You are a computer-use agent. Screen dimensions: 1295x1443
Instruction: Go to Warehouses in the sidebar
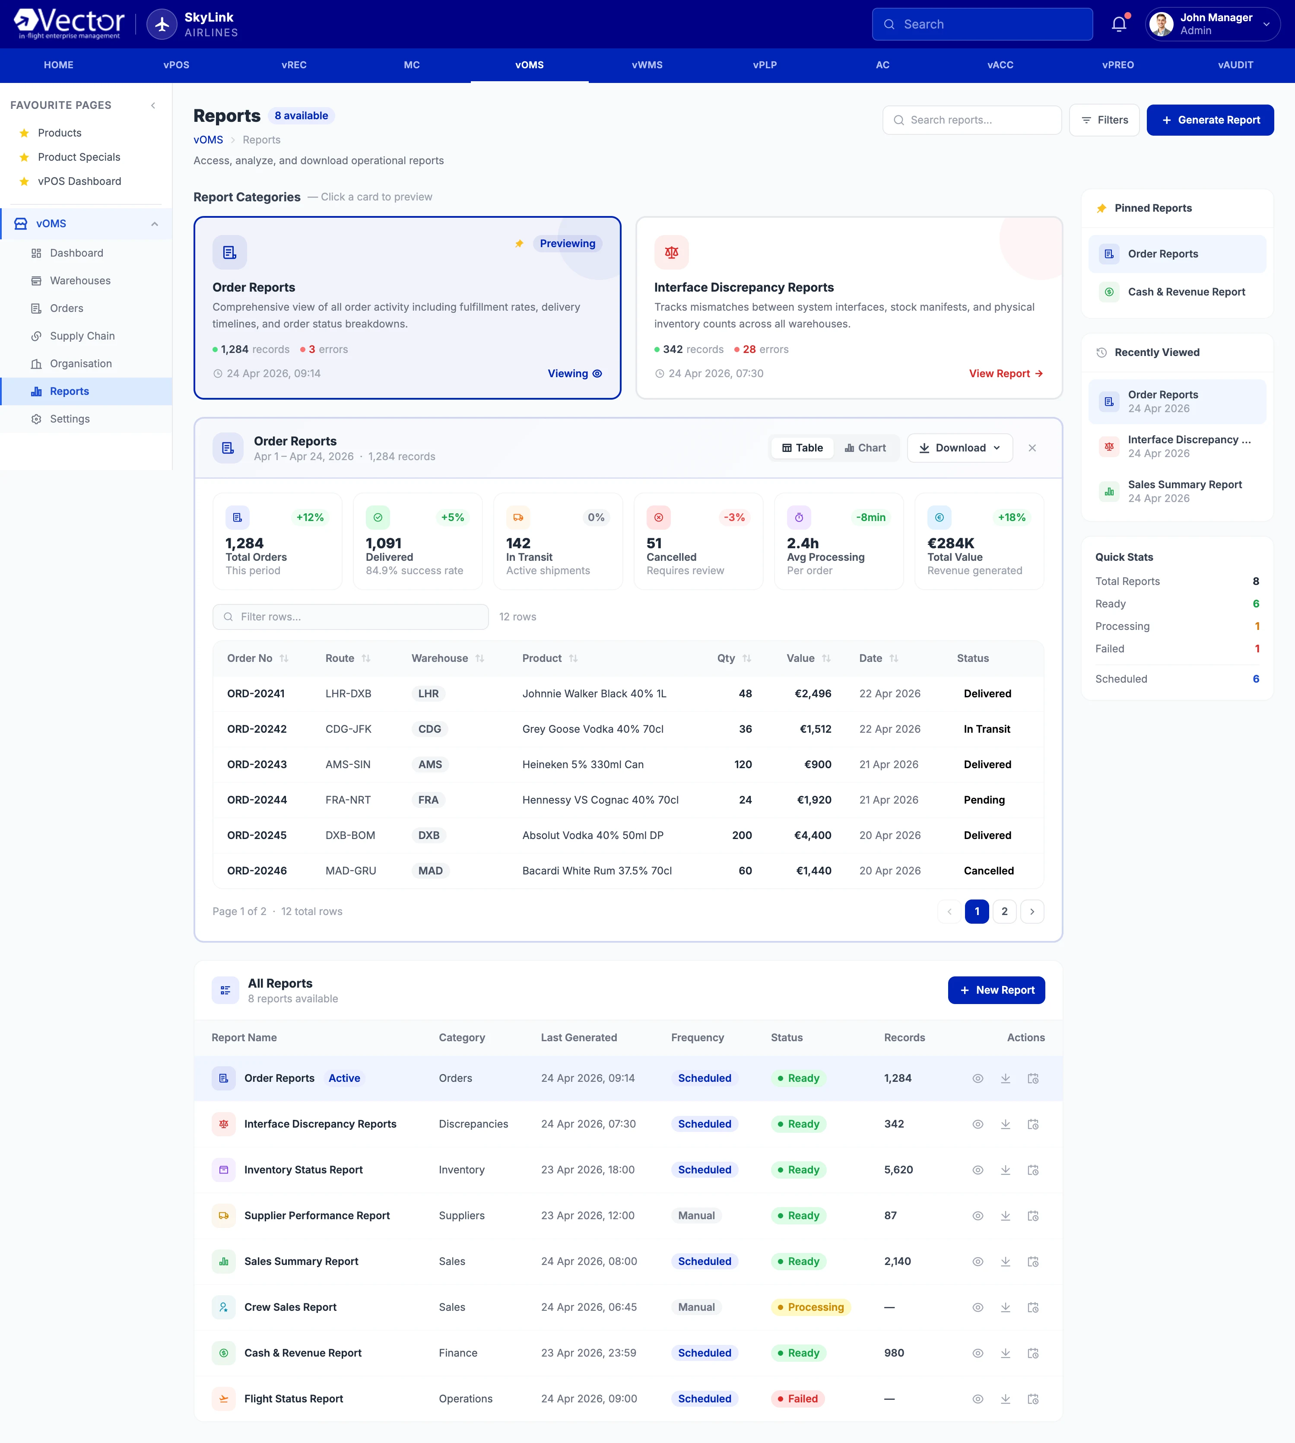point(86,280)
